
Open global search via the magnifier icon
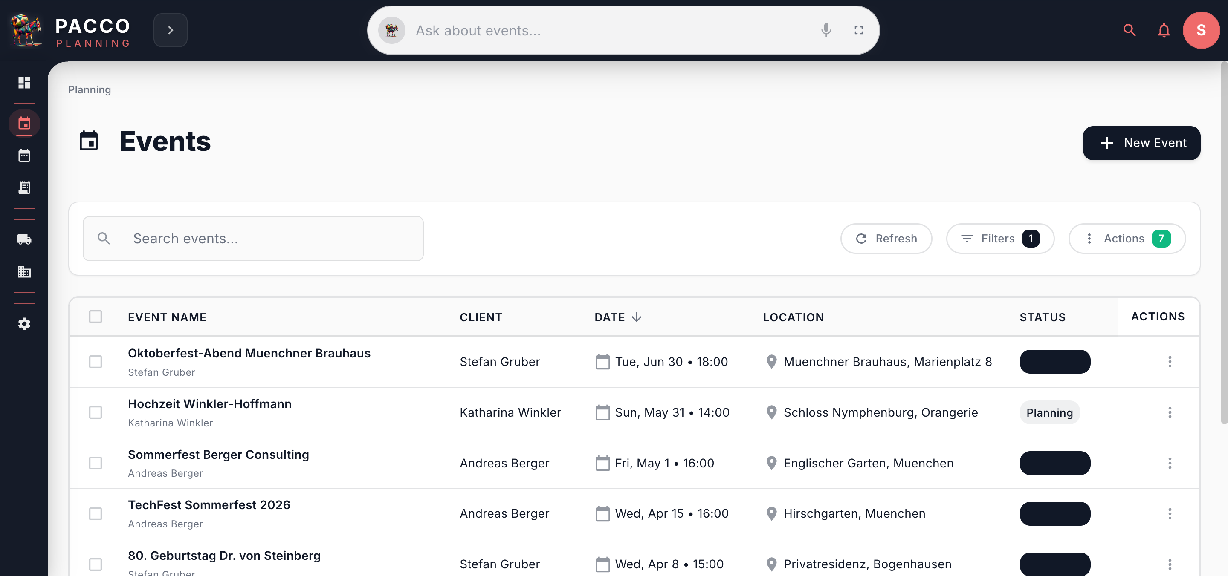pyautogui.click(x=1130, y=31)
